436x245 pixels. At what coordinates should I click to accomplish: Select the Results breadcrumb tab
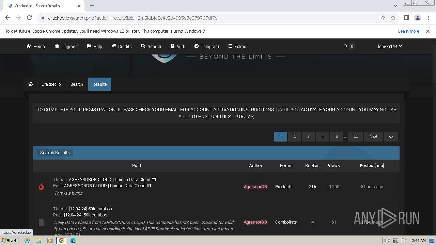pyautogui.click(x=99, y=84)
